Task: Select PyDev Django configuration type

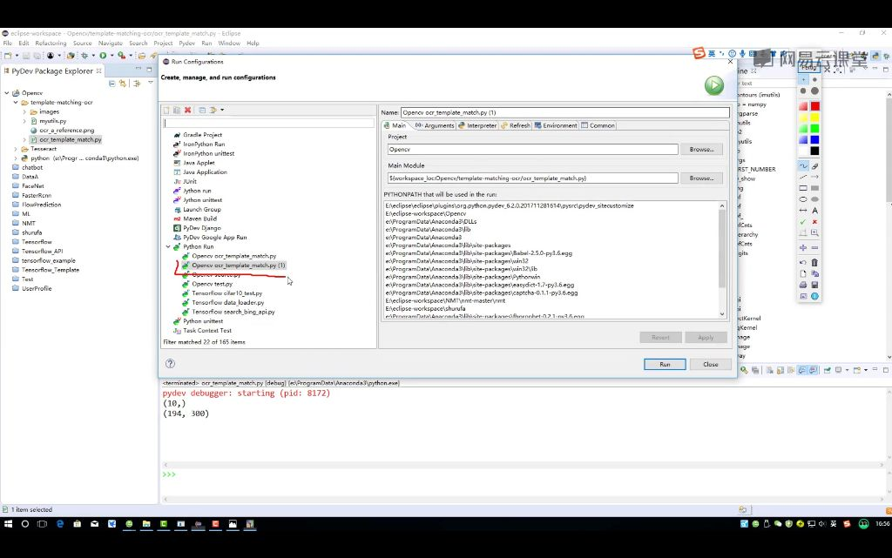Action: (x=202, y=228)
